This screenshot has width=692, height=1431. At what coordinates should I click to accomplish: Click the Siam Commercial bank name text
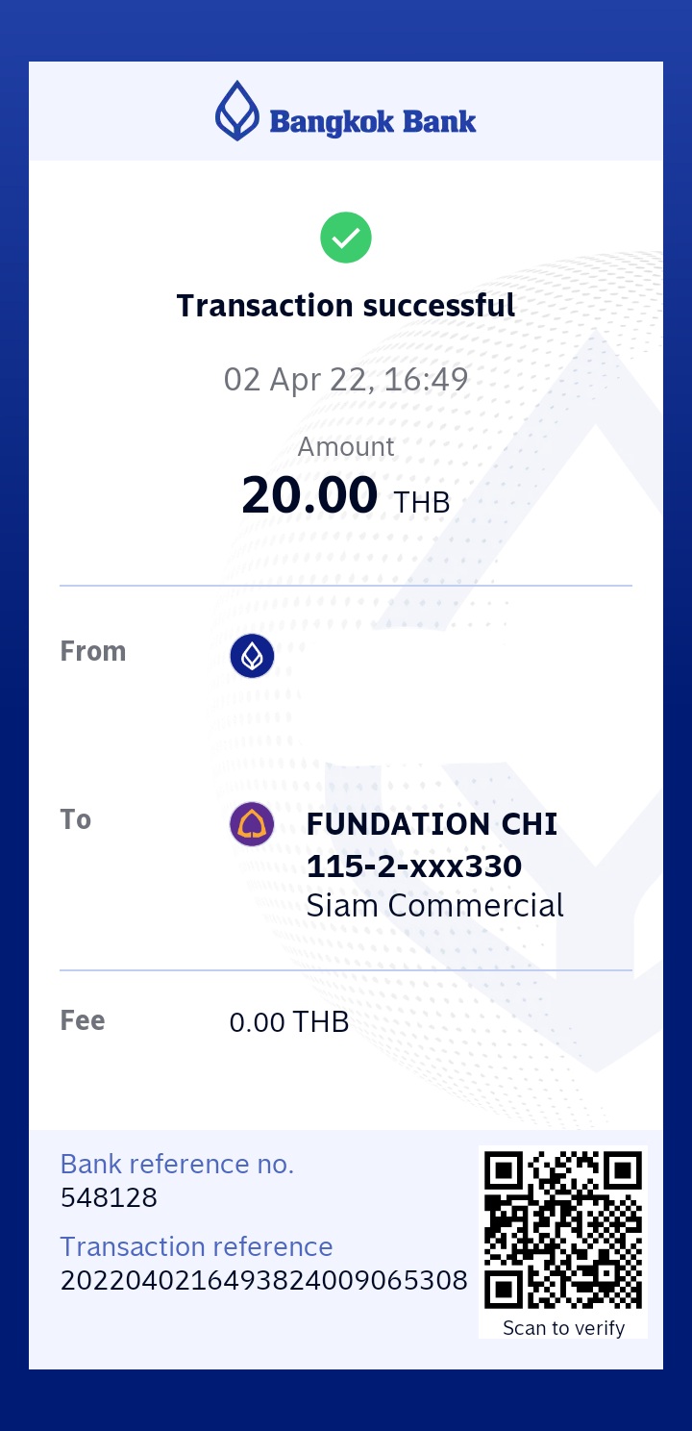(434, 906)
